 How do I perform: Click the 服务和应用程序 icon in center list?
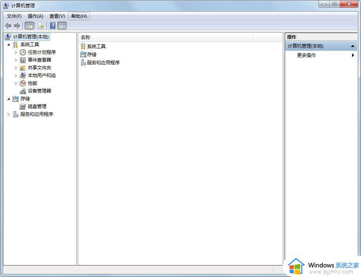pos(83,62)
